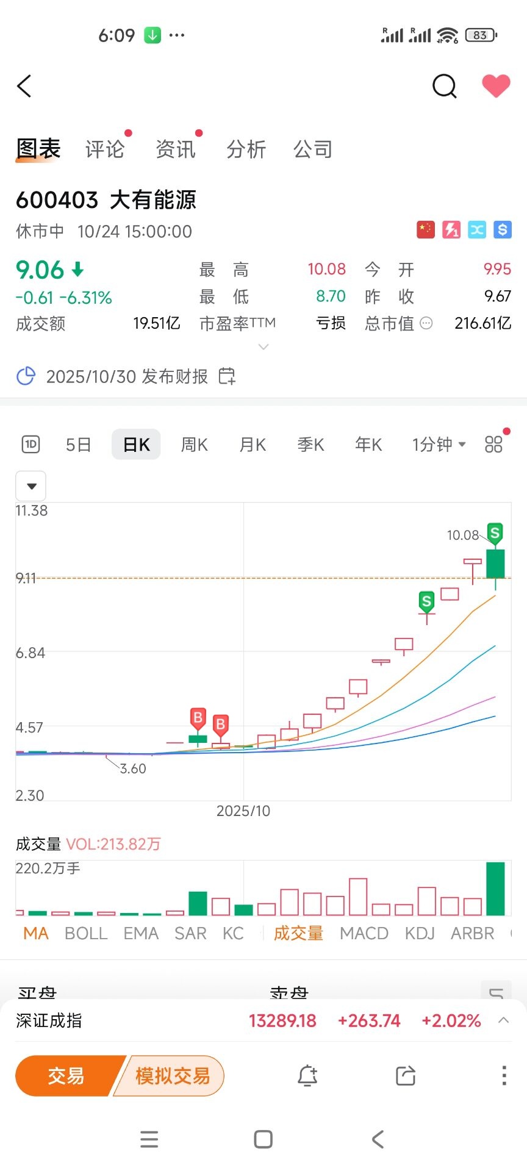Select the 日K chart period
Image resolution: width=527 pixels, height=1171 pixels.
pyautogui.click(x=136, y=445)
